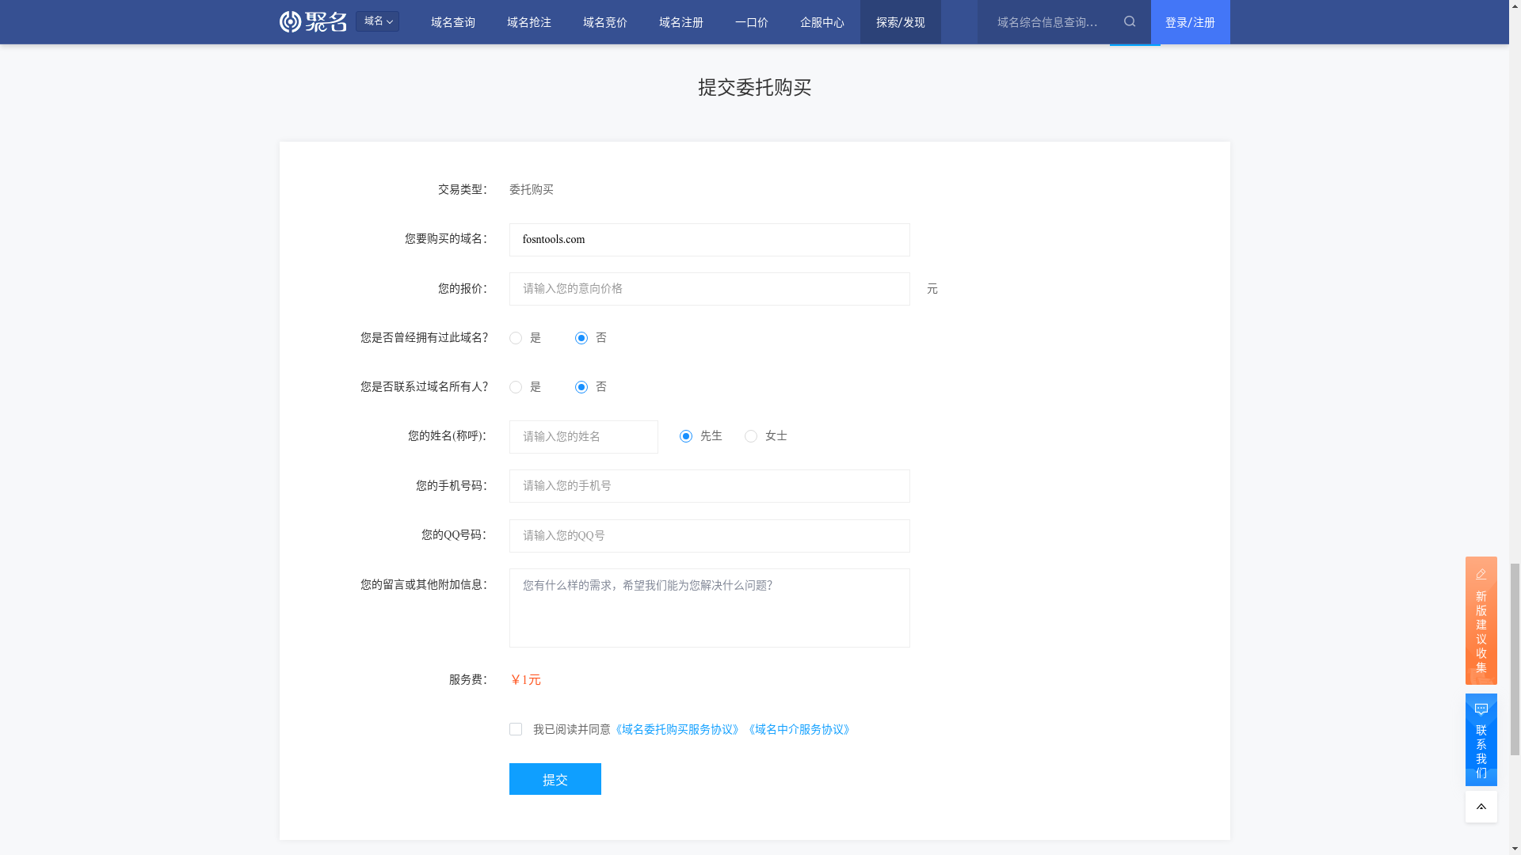Click the contact us chat icon

click(x=1481, y=710)
